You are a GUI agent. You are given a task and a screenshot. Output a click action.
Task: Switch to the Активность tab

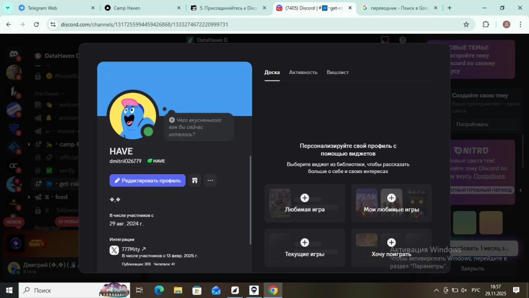coord(303,73)
